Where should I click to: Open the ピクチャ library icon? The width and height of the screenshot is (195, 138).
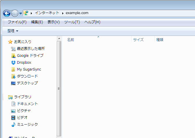click(13, 111)
